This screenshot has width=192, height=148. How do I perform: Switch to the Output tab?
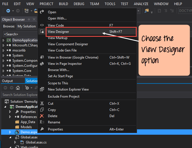[8, 81]
